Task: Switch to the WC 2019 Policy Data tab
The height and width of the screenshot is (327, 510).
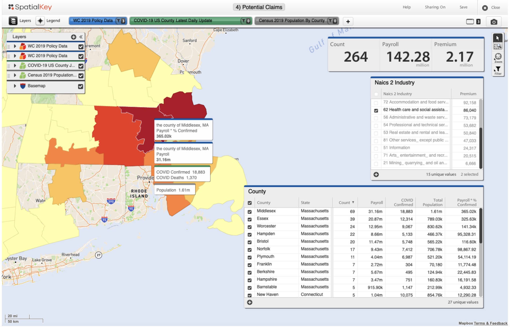Action: coord(93,21)
